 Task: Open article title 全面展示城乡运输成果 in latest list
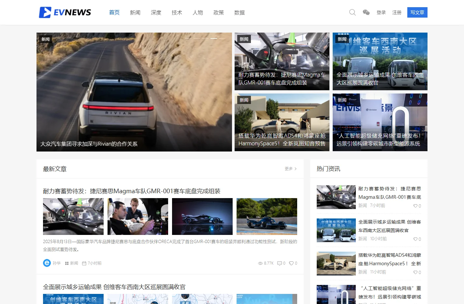click(114, 287)
